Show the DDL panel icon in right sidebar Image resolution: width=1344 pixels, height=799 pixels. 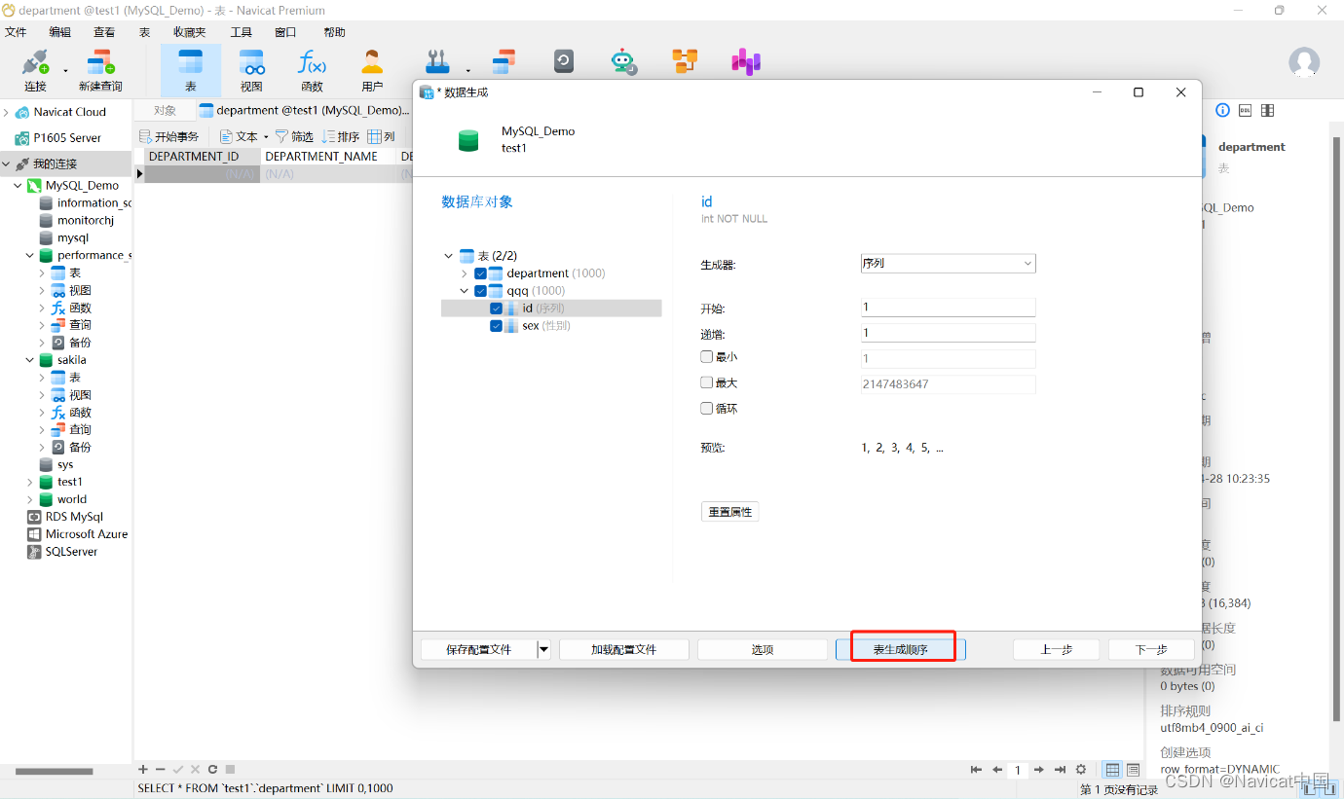(x=1246, y=110)
